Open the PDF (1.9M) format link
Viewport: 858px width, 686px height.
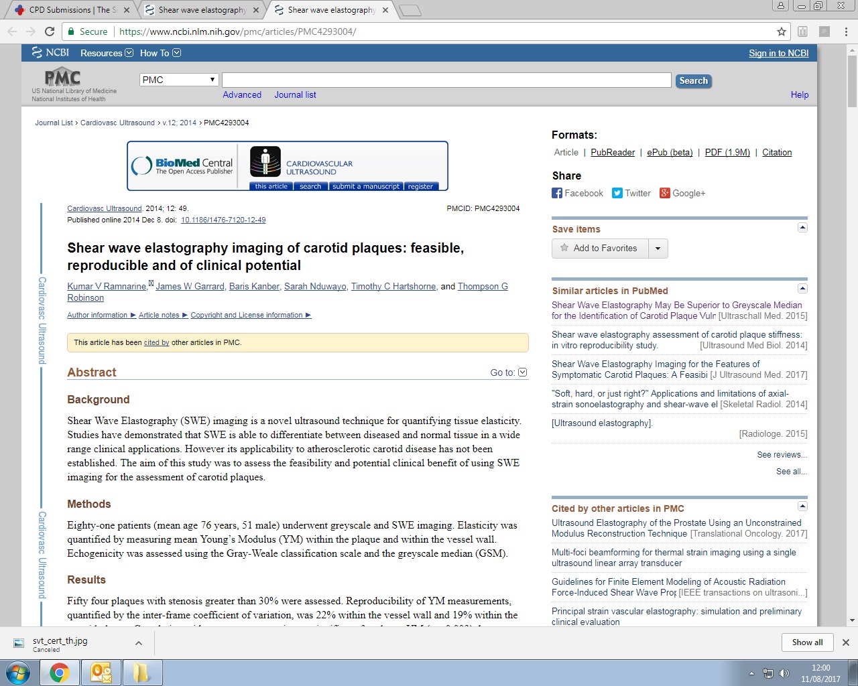point(727,152)
